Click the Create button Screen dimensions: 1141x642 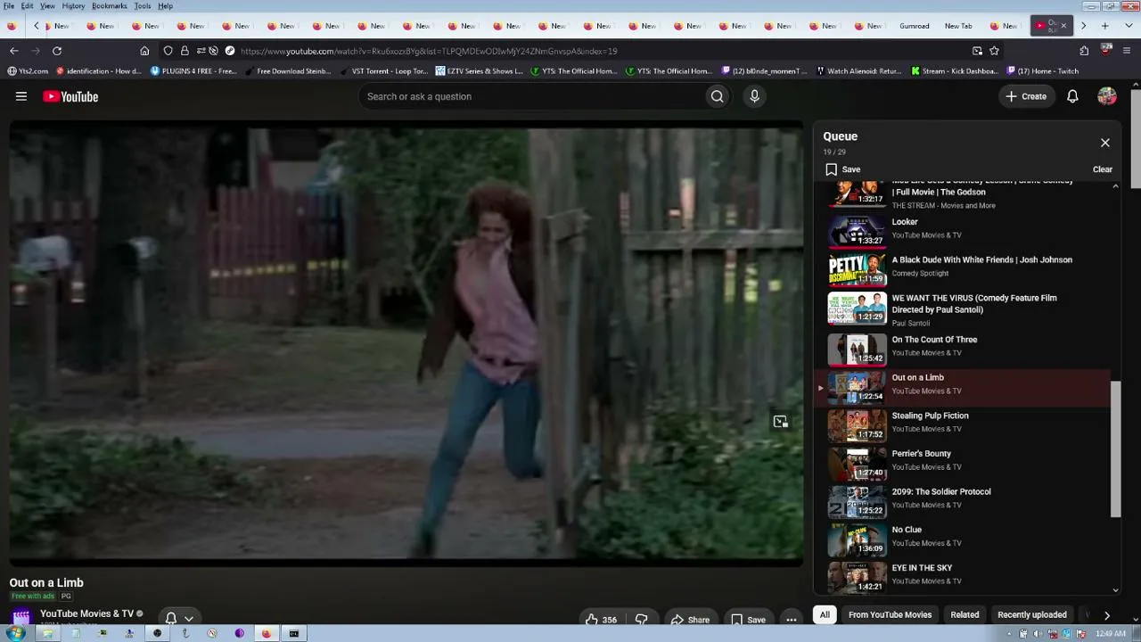pos(1026,96)
